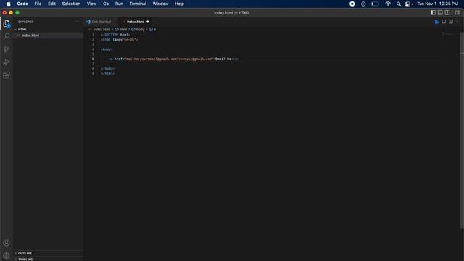Viewport: 464px width, 261px height.
Task: Open the Run and Debug view
Action: [x=7, y=62]
